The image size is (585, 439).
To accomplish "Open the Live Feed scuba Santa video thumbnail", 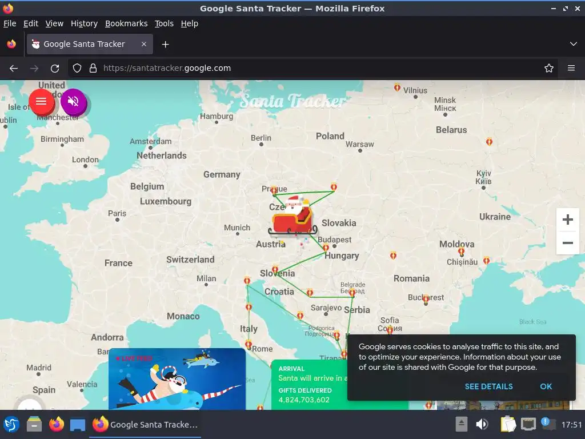I will 177,379.
